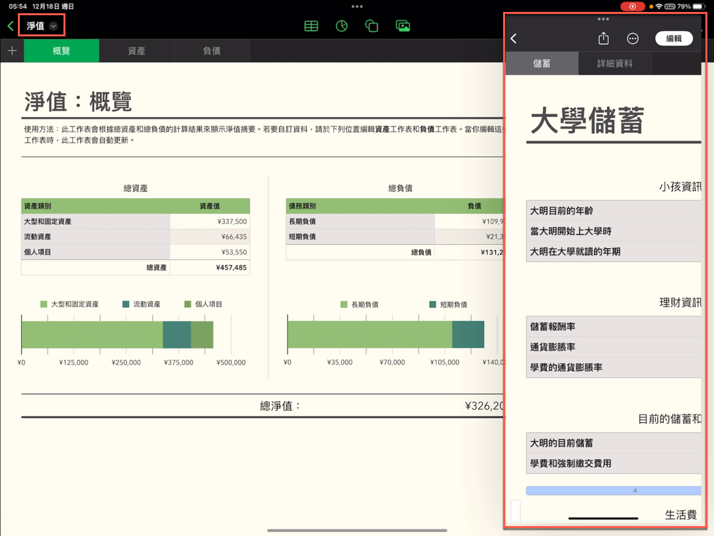Select the 大明目前的年齡 row
Viewport: 714px width, 536px height.
tap(614, 210)
